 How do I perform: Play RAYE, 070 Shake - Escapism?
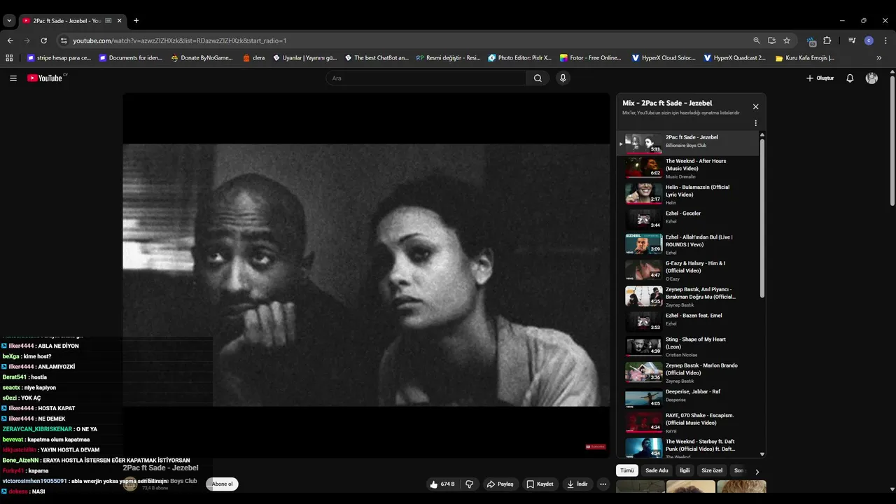[689, 423]
